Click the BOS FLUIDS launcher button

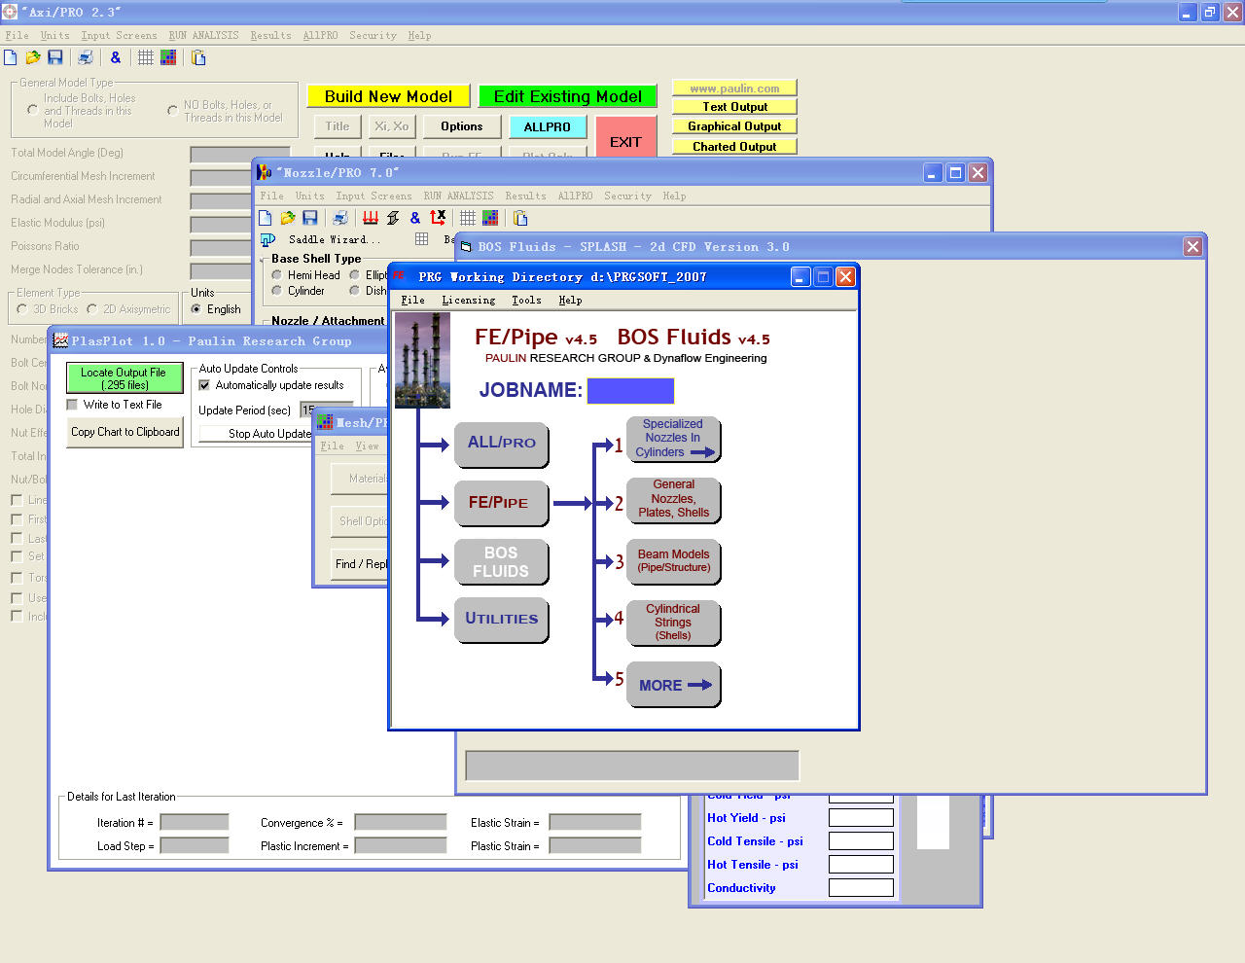click(x=501, y=562)
